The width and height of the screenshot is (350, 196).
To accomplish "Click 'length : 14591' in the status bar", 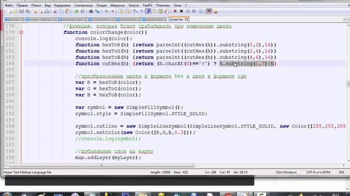I will click(160, 172).
